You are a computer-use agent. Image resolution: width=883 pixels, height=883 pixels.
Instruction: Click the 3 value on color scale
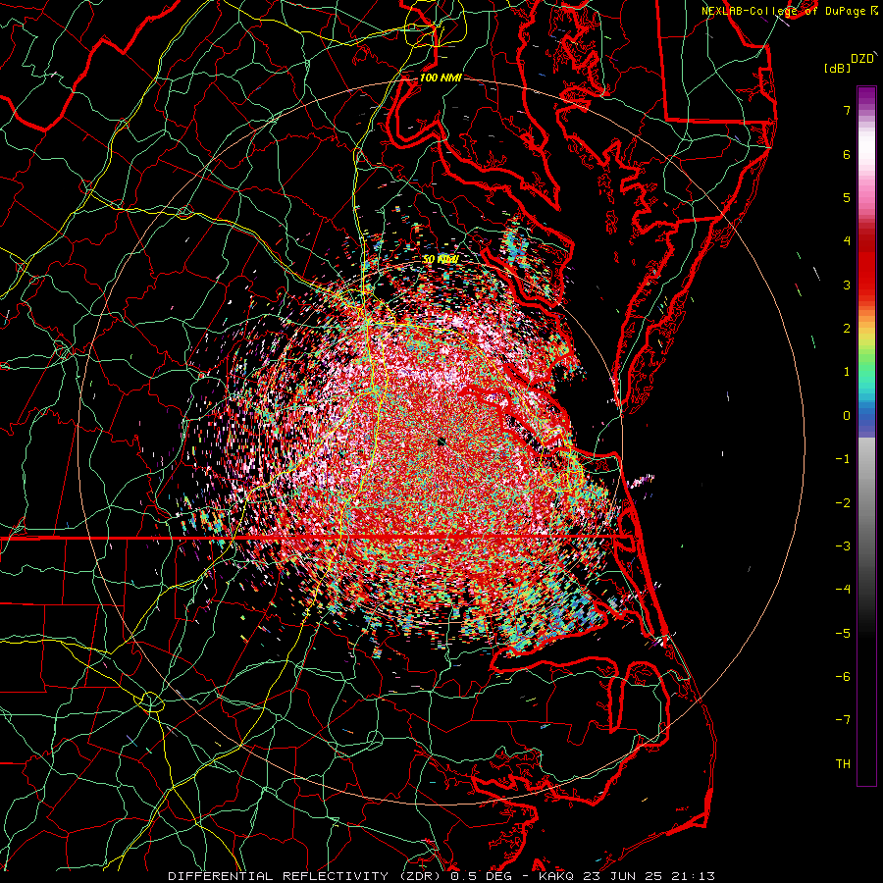[847, 285]
